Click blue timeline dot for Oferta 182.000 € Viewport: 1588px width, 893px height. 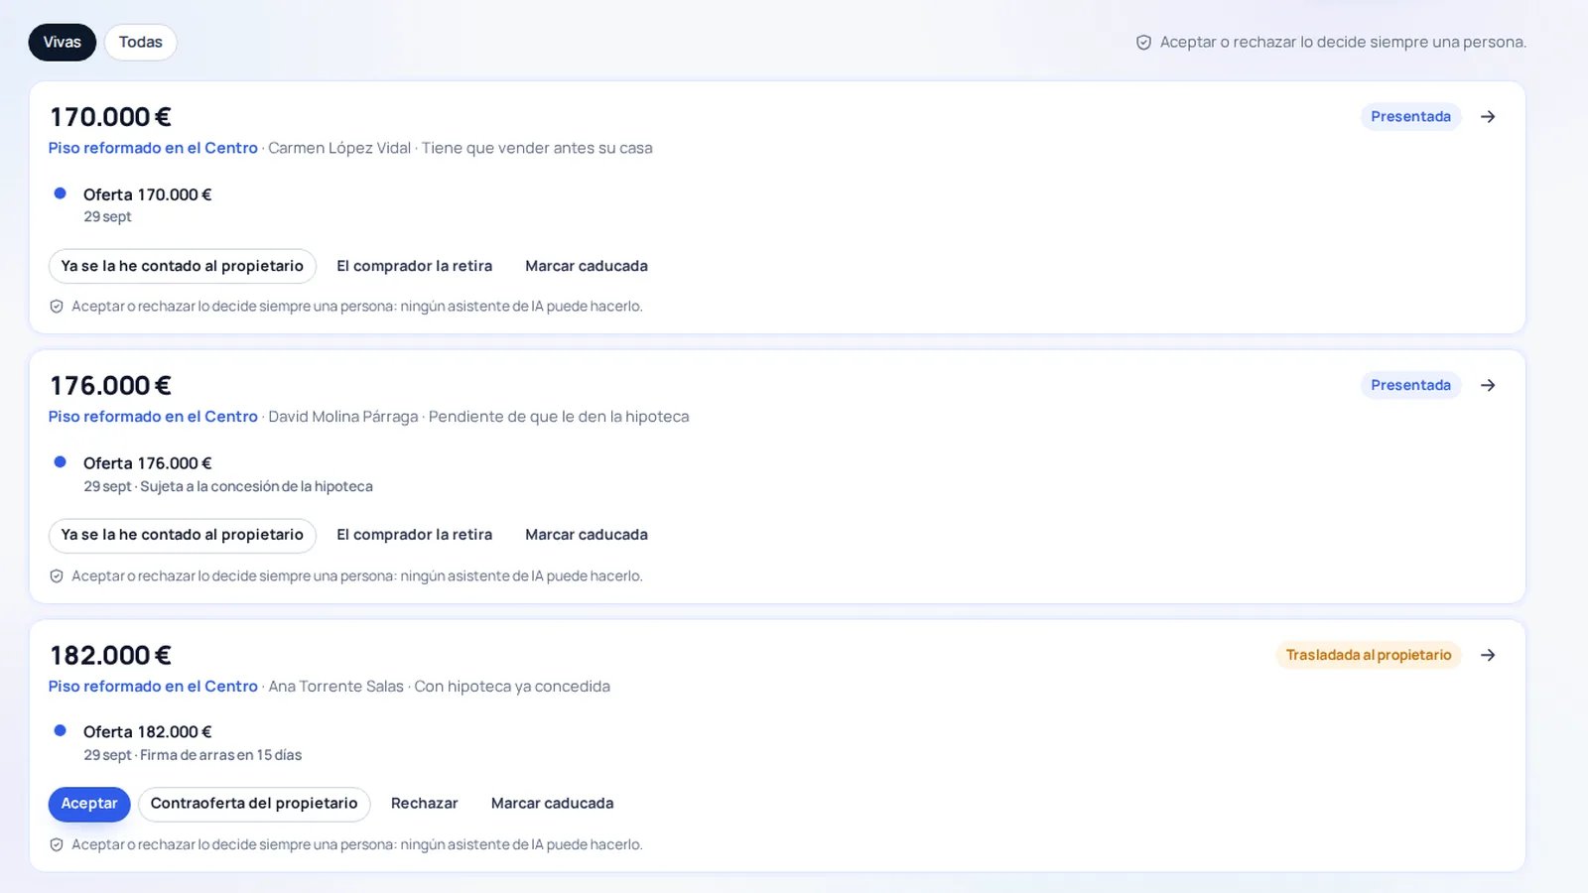[x=61, y=730]
